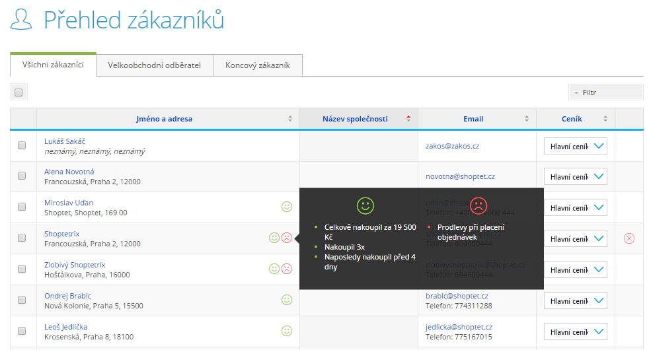Check the Ondrej Brablc row checkbox
The width and height of the screenshot is (649, 350).
[x=22, y=300]
